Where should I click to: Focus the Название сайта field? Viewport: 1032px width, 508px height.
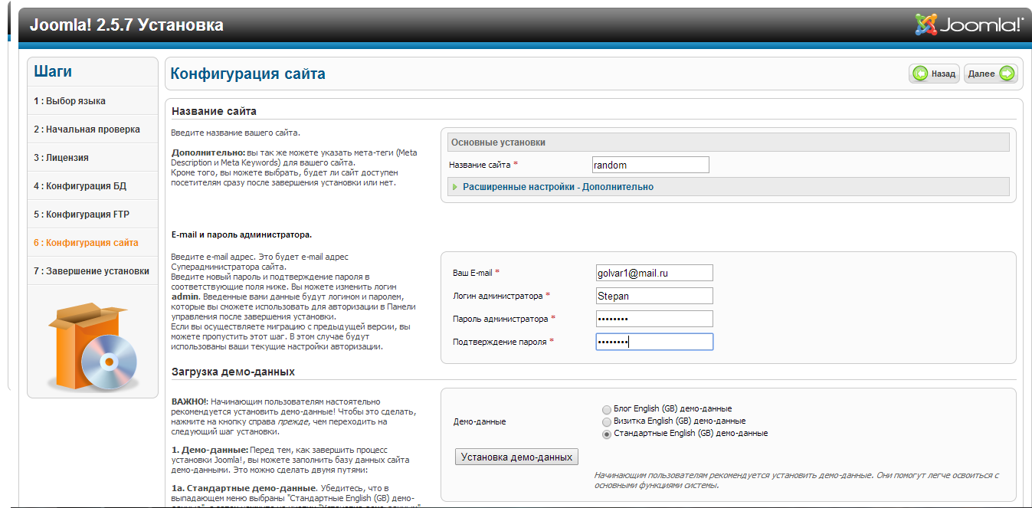[x=650, y=165]
